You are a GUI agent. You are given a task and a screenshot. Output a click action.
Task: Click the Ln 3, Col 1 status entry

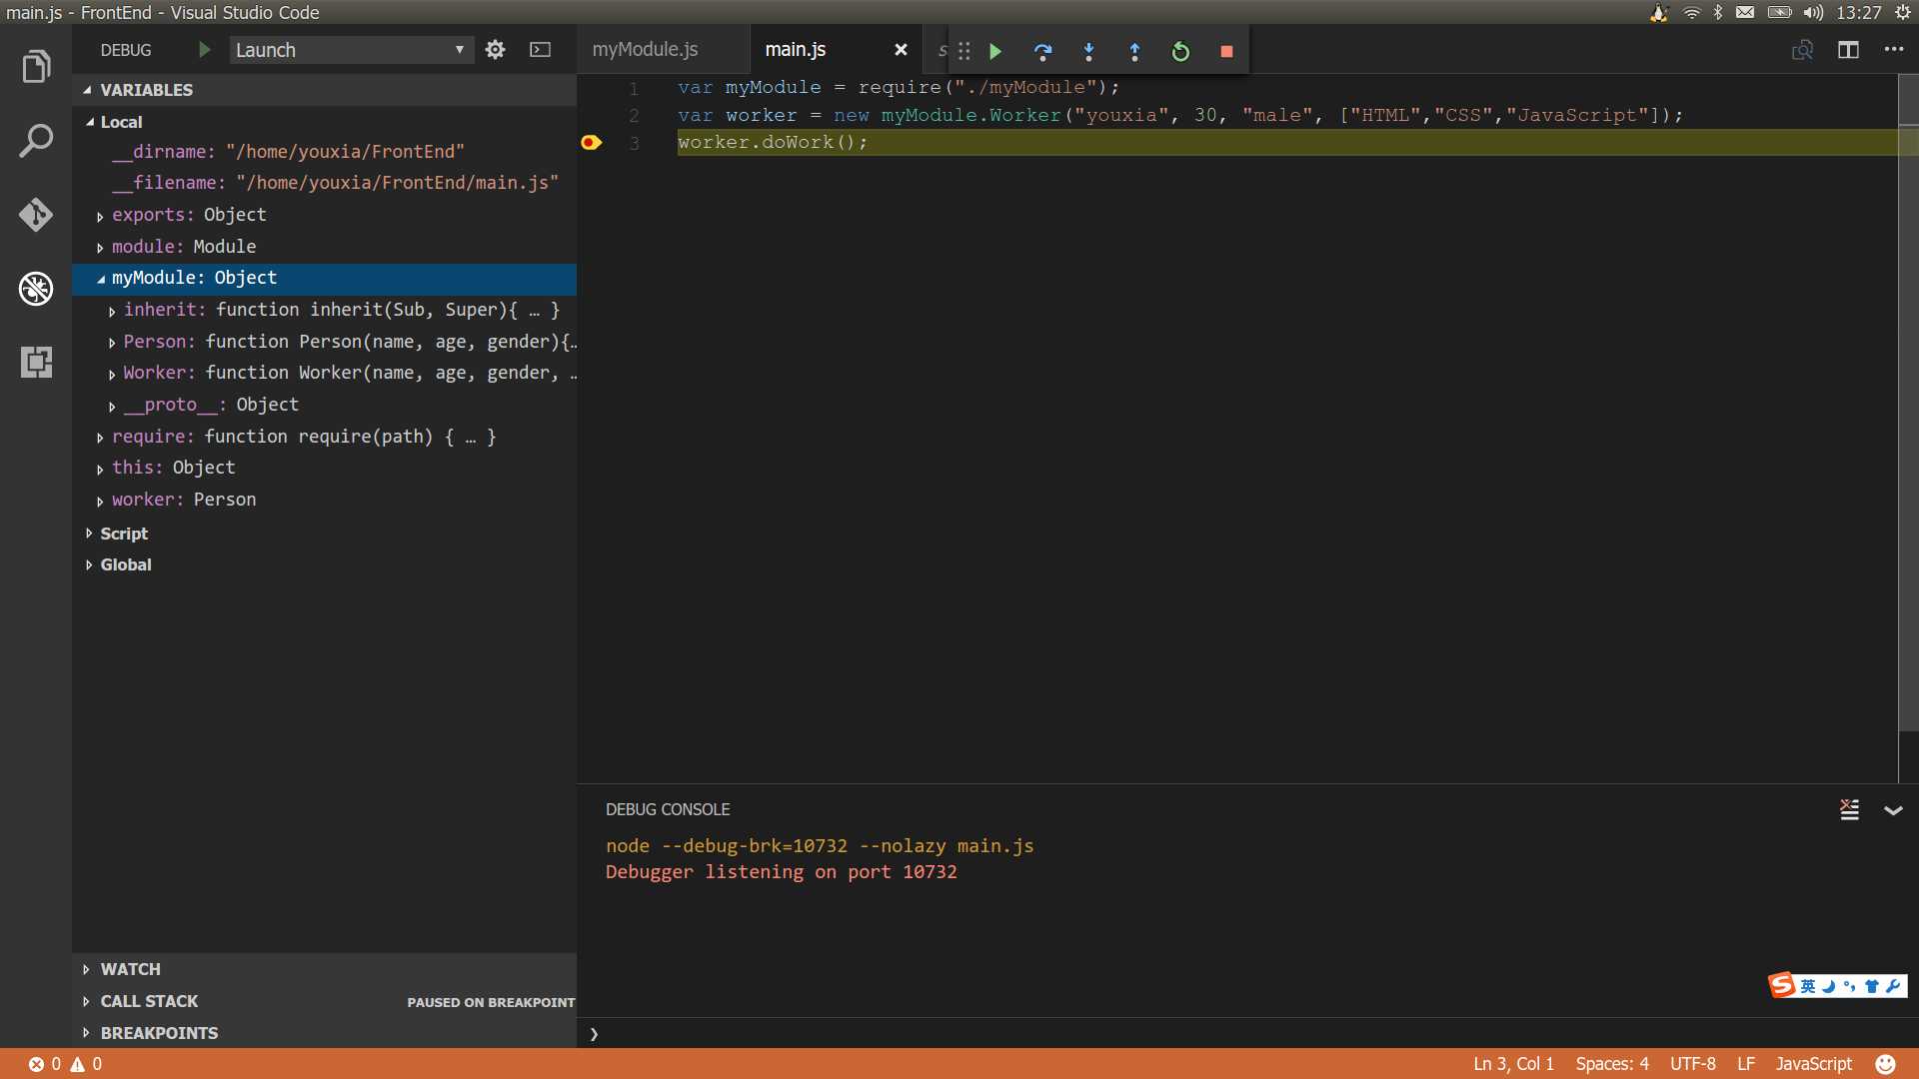coord(1513,1064)
